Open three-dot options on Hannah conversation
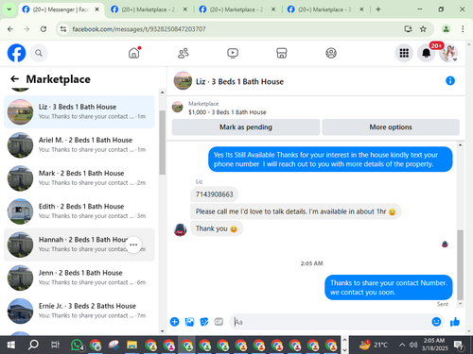 tap(133, 244)
